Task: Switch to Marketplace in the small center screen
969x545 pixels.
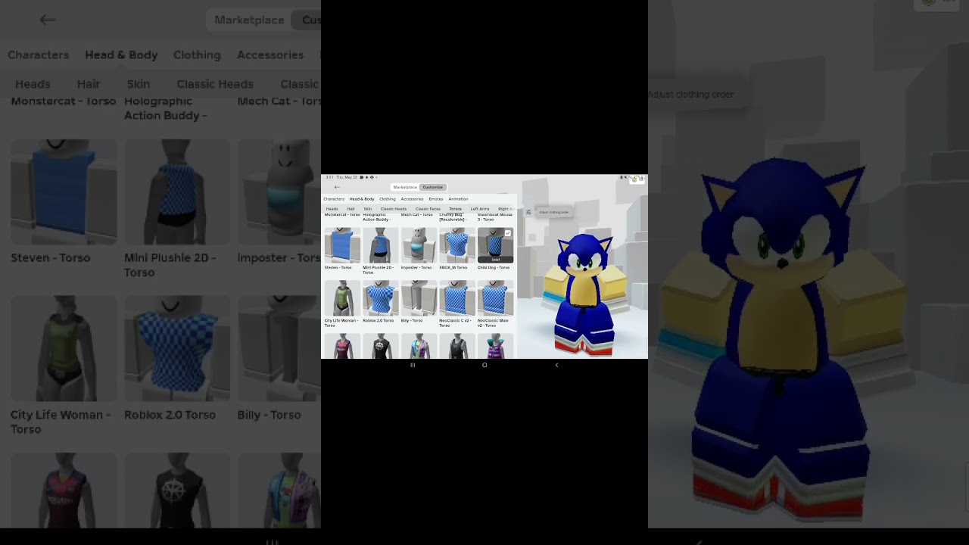Action: click(x=405, y=187)
